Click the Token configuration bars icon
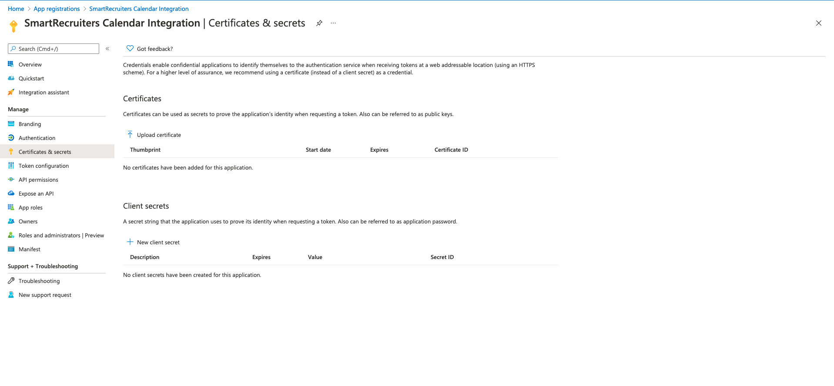The height and width of the screenshot is (386, 834). click(11, 166)
